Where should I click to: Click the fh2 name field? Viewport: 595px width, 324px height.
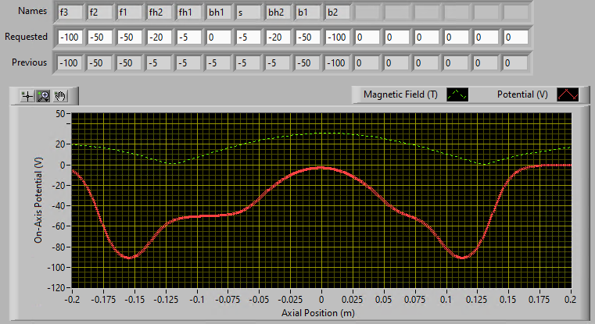pyautogui.click(x=160, y=12)
